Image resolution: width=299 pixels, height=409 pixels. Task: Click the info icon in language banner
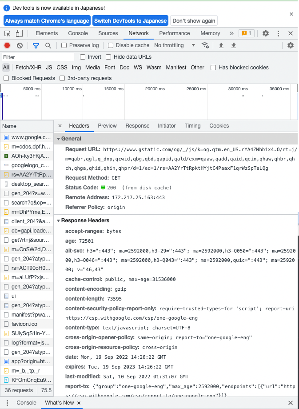point(7,8)
